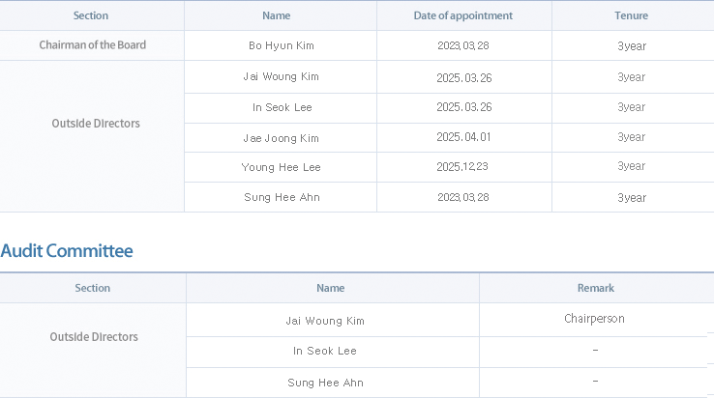Click the name Young Hee Lee

(x=281, y=167)
